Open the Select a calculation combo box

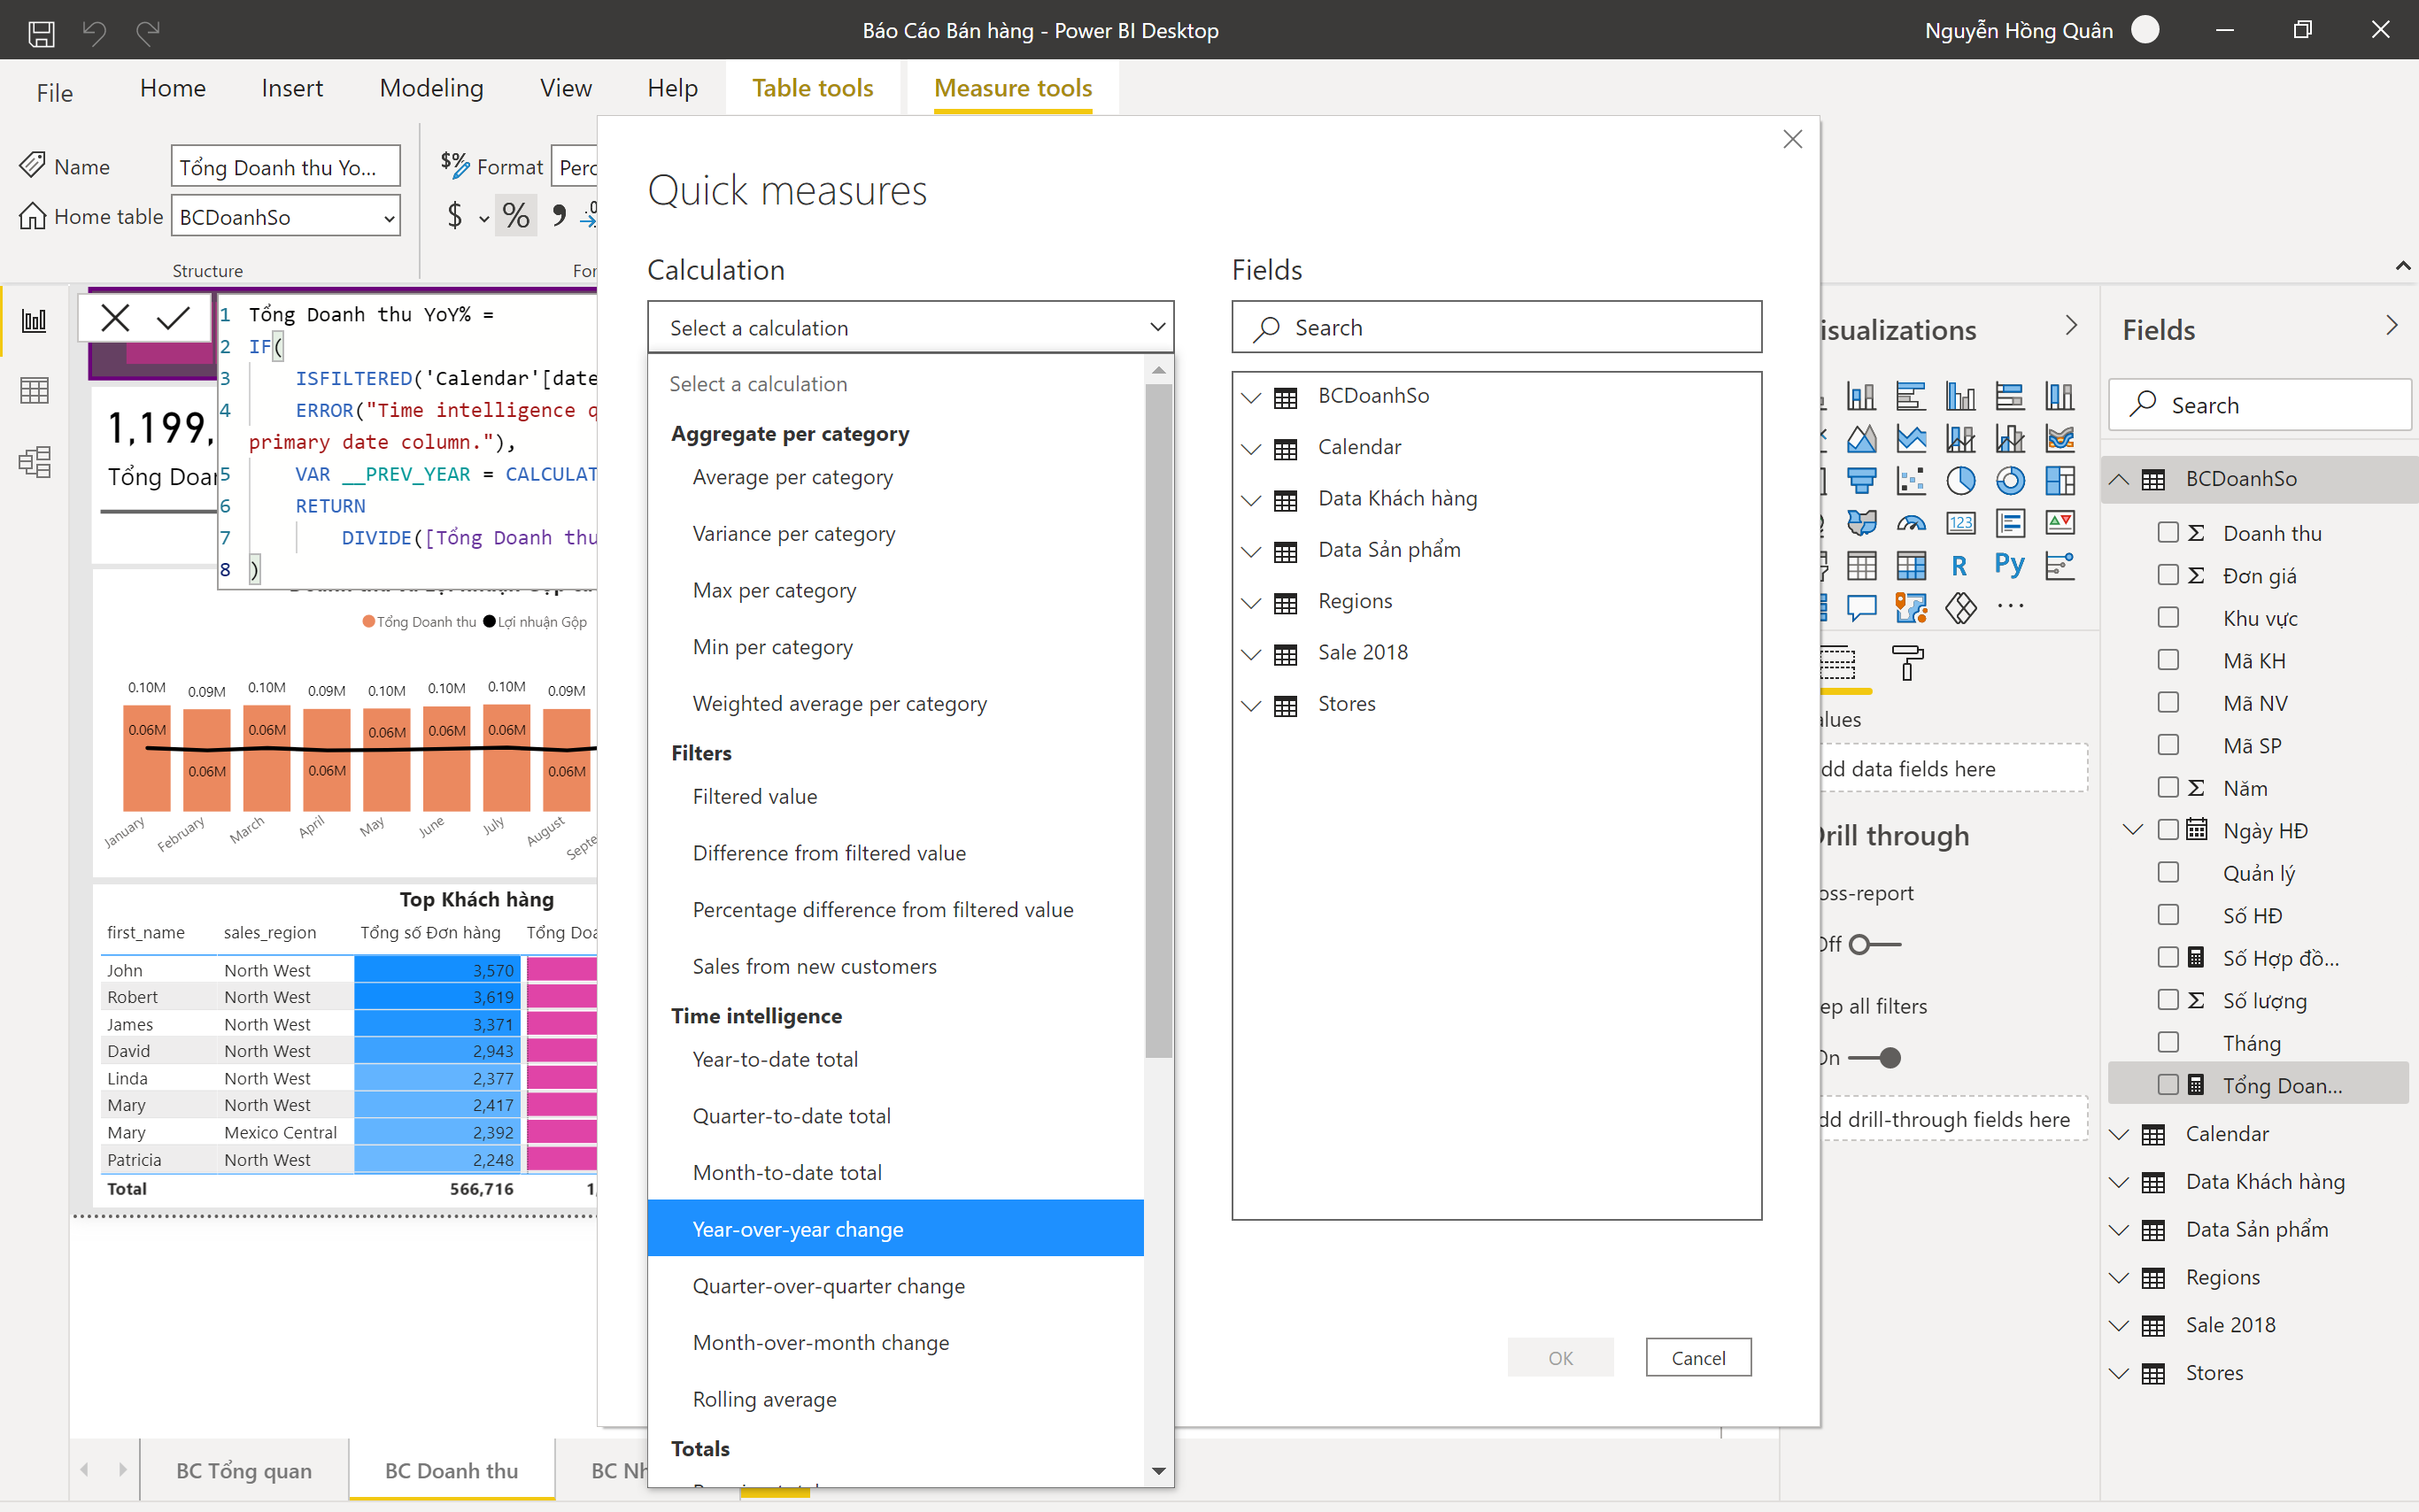click(910, 327)
